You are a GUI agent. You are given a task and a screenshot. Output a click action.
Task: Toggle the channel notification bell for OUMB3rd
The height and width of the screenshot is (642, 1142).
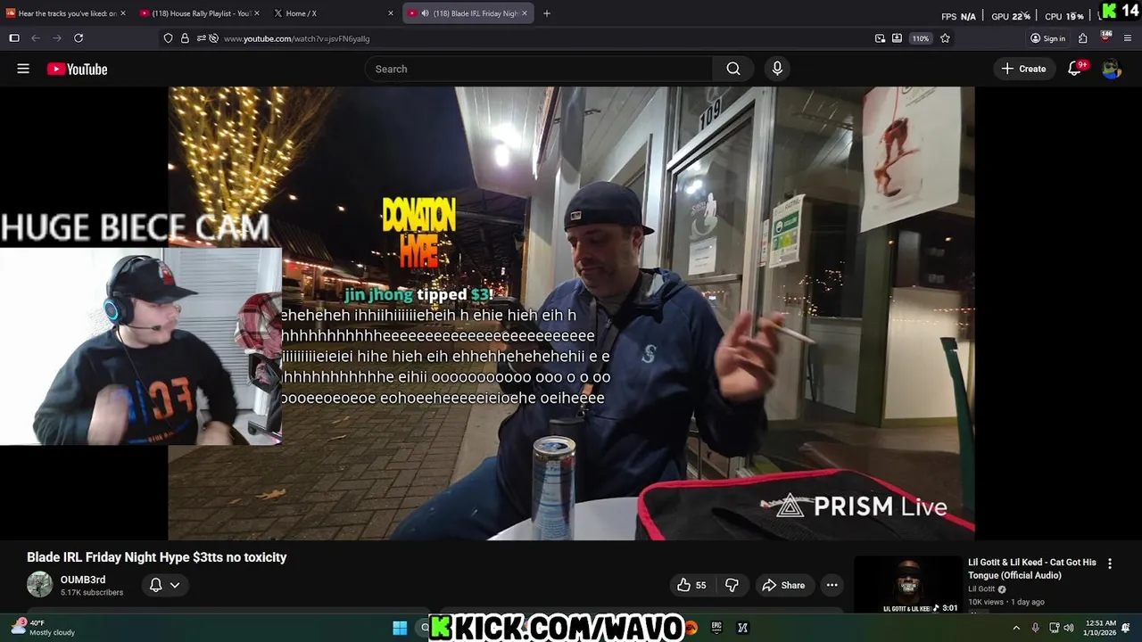155,585
